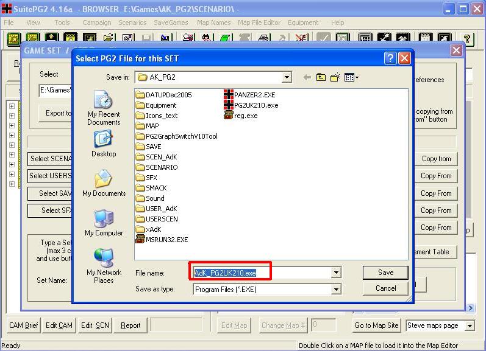486x351 pixels.
Task: Open the File menu
Action: [9, 23]
